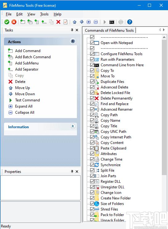Viewport: 168px width, 229px height.
Task: Toggle the Copy To checkbox
Action: tap(92, 71)
